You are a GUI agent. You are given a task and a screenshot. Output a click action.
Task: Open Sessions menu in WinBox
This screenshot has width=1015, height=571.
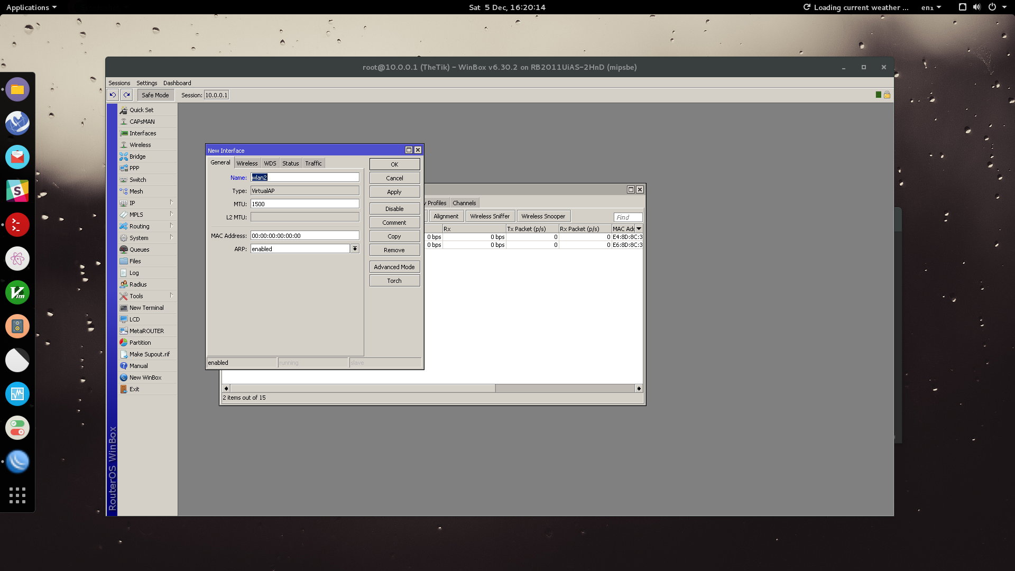tap(119, 82)
